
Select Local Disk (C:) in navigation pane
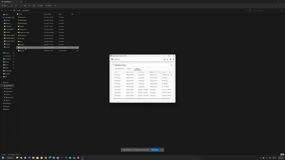point(9,85)
